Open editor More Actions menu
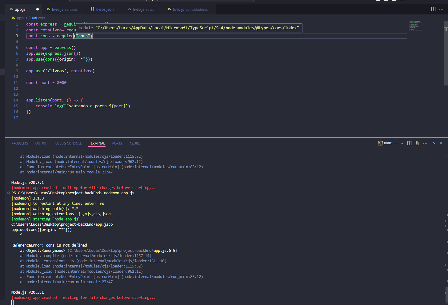This screenshot has height=305, width=448. pyautogui.click(x=441, y=9)
